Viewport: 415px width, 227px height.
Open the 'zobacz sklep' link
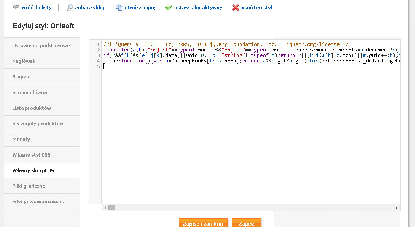point(90,8)
